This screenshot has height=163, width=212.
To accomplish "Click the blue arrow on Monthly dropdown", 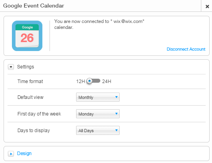I will pyautogui.click(x=116, y=97).
